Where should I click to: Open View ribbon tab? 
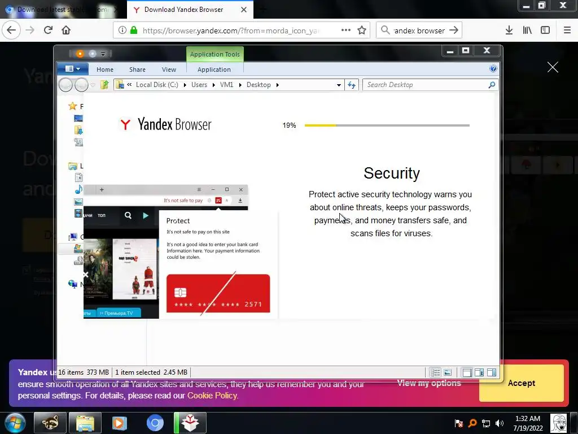pyautogui.click(x=169, y=70)
